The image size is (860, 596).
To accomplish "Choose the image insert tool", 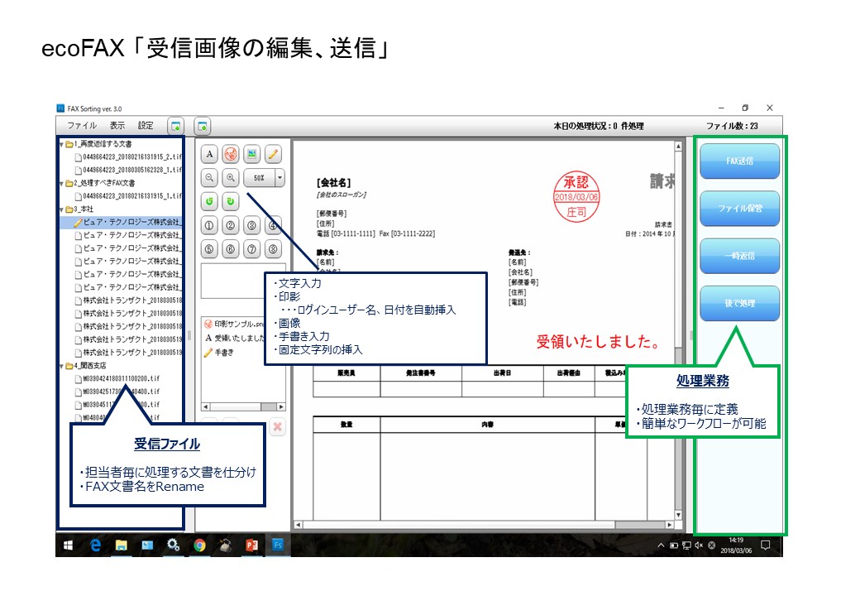I will click(251, 154).
